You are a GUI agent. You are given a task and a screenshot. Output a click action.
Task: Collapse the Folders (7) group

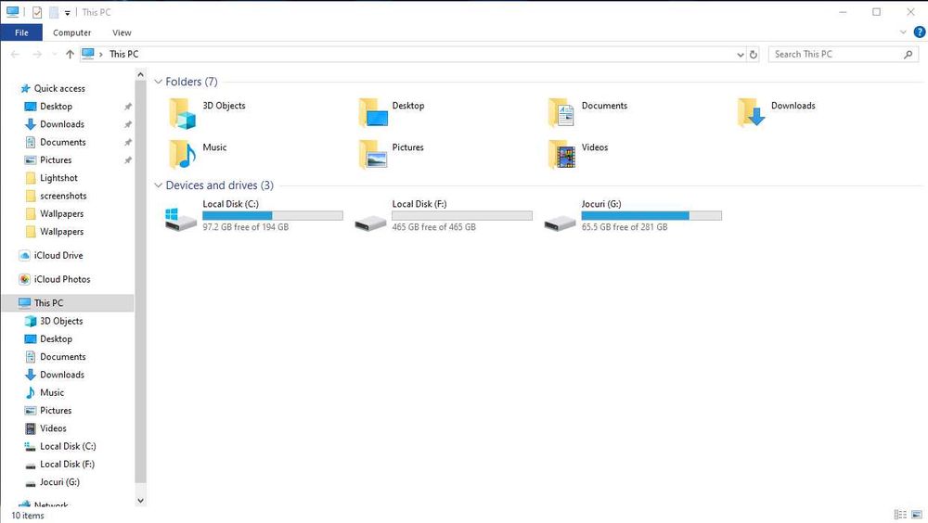(158, 82)
